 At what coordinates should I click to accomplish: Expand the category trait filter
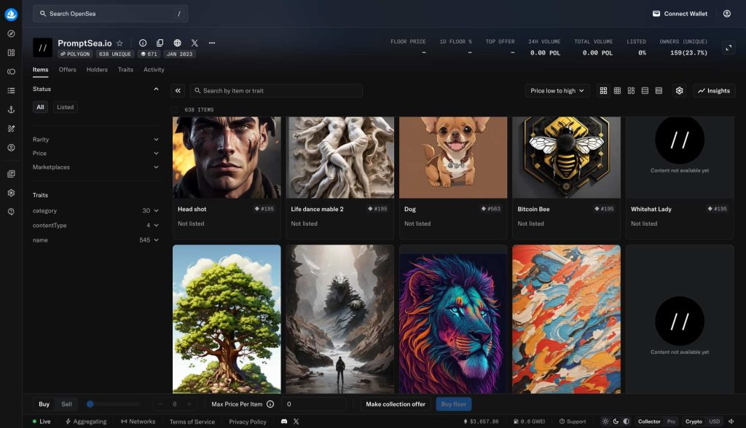[x=95, y=211]
